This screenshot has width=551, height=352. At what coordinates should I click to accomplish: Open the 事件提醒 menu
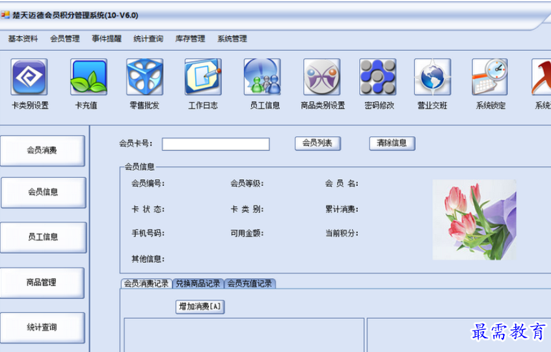[107, 38]
